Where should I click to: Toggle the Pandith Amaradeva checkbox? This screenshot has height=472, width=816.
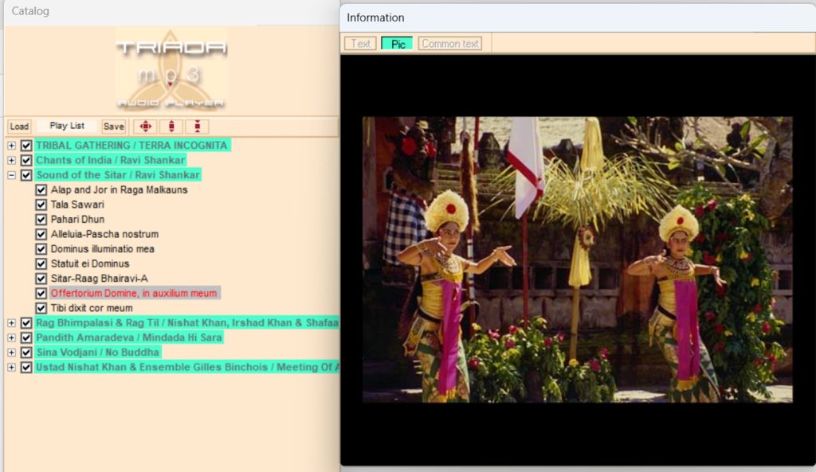[26, 338]
